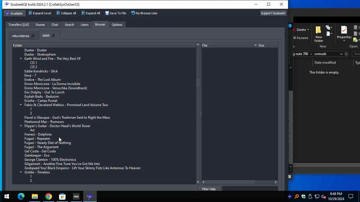
Task: Select Fleetwood Mac - Rumours folder
Action: (x=44, y=122)
